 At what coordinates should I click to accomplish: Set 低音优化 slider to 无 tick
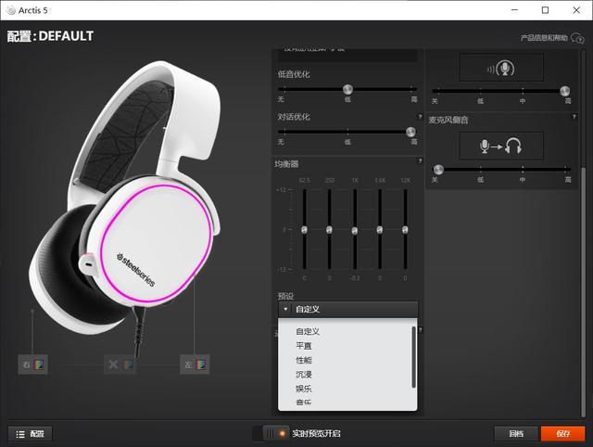284,89
